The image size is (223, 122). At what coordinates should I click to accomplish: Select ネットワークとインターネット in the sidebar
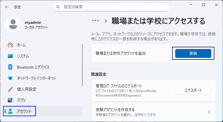36,78
